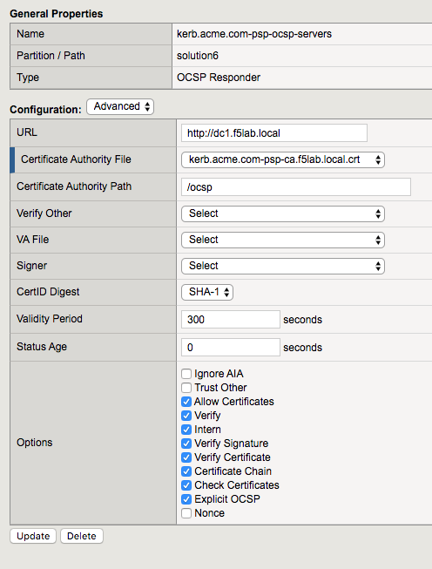The height and width of the screenshot is (569, 432).
Task: Click the Certificate Authority Path field
Action: tap(296, 186)
